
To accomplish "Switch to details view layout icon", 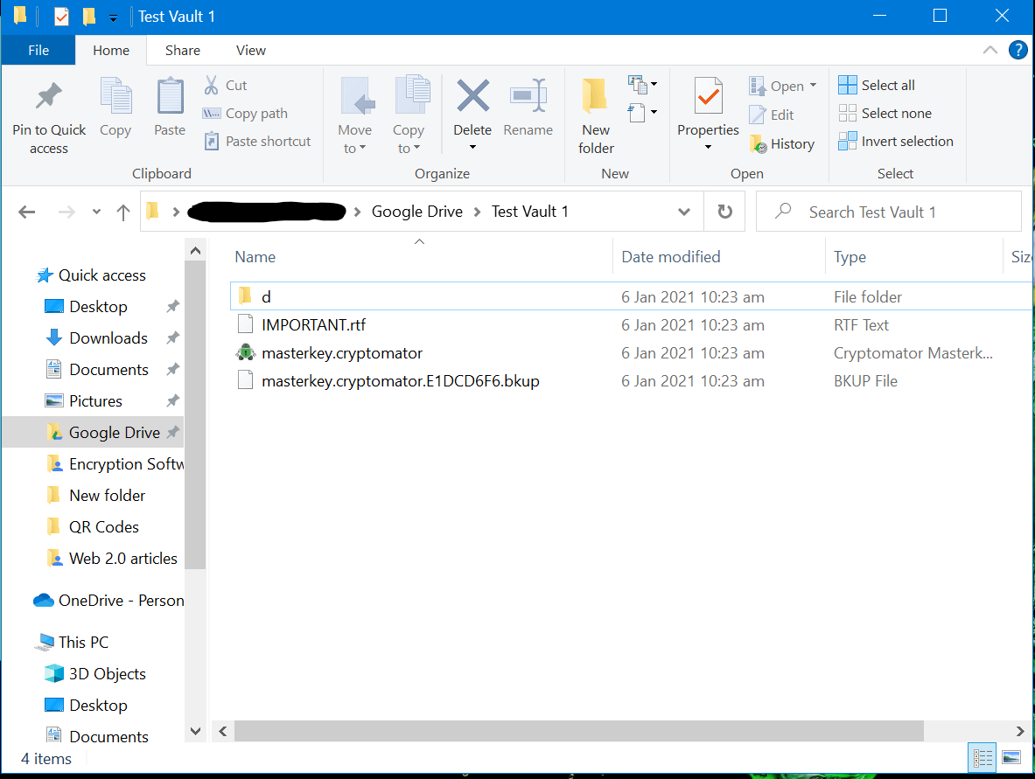I will [983, 757].
